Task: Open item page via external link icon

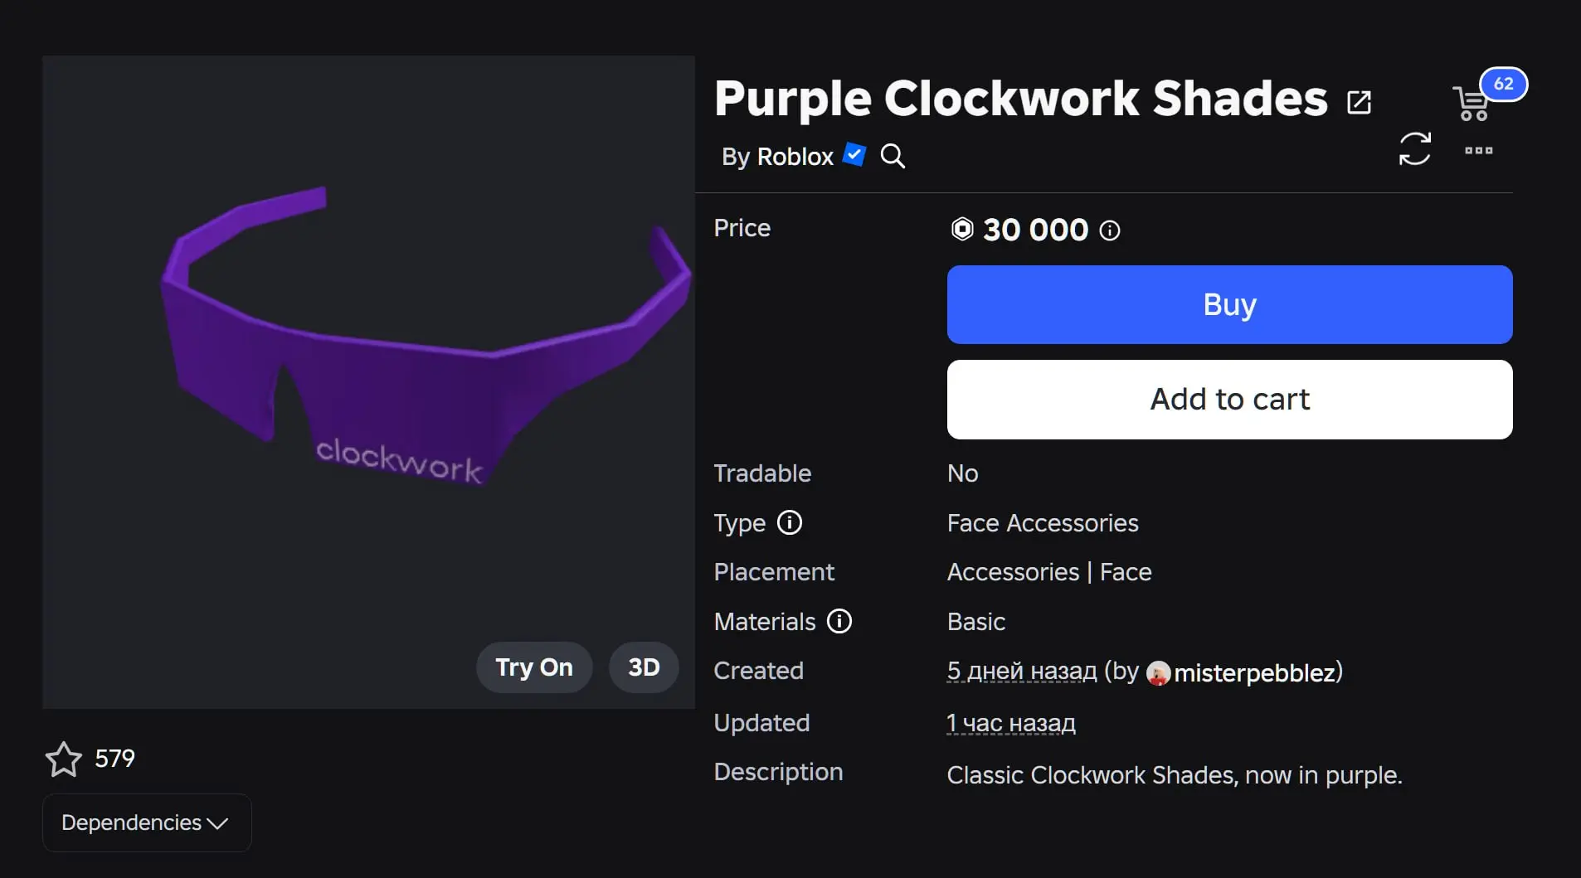Action: click(x=1359, y=103)
